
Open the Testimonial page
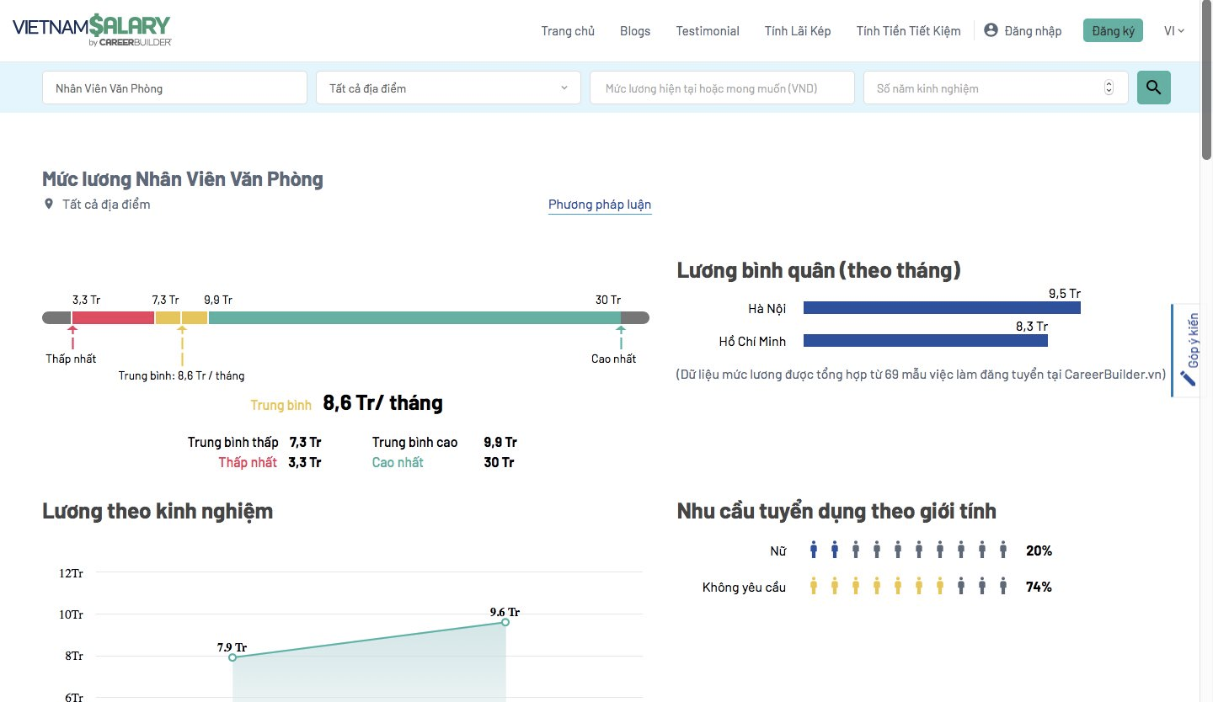(x=708, y=30)
